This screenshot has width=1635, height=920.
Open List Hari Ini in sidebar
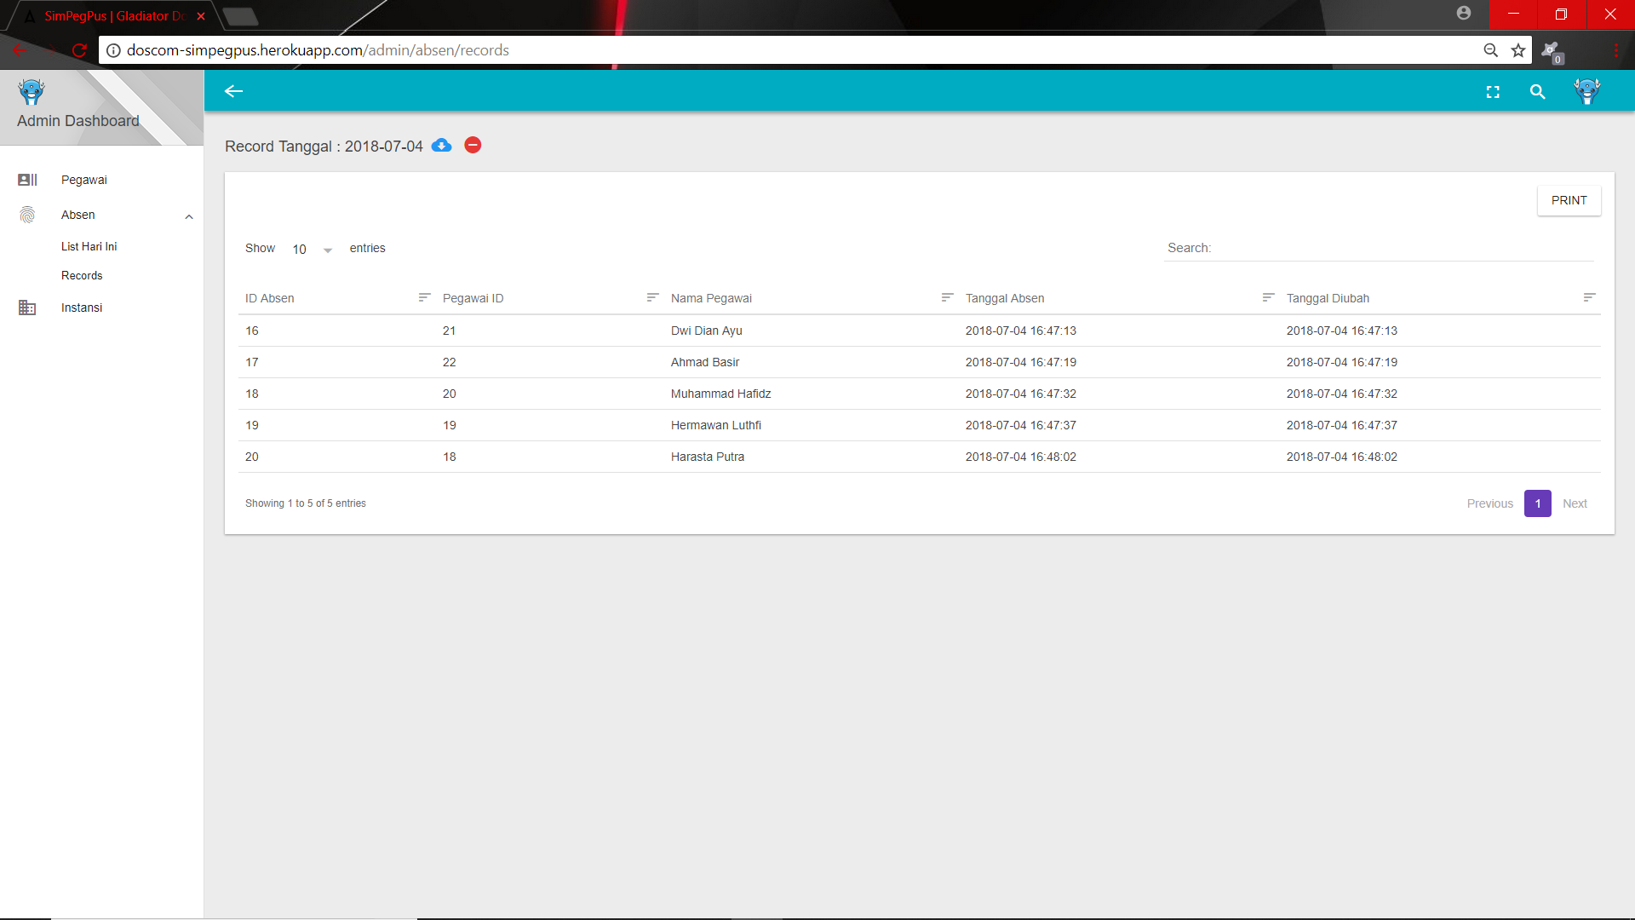(89, 246)
